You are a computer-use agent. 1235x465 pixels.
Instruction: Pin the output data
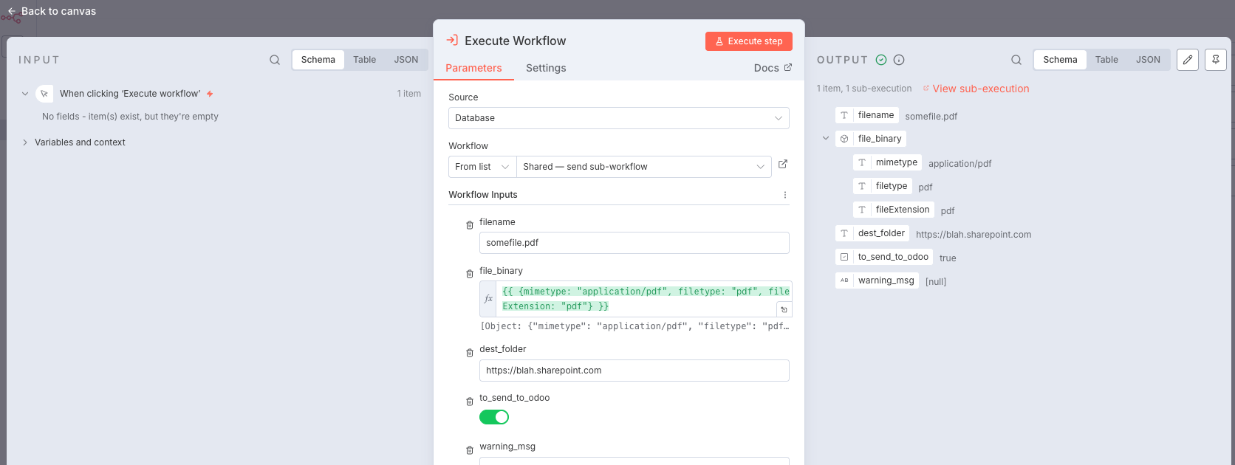tap(1216, 60)
